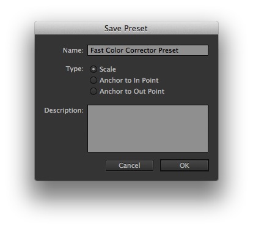Select the Scale radio button
The height and width of the screenshot is (229, 253).
pyautogui.click(x=94, y=69)
